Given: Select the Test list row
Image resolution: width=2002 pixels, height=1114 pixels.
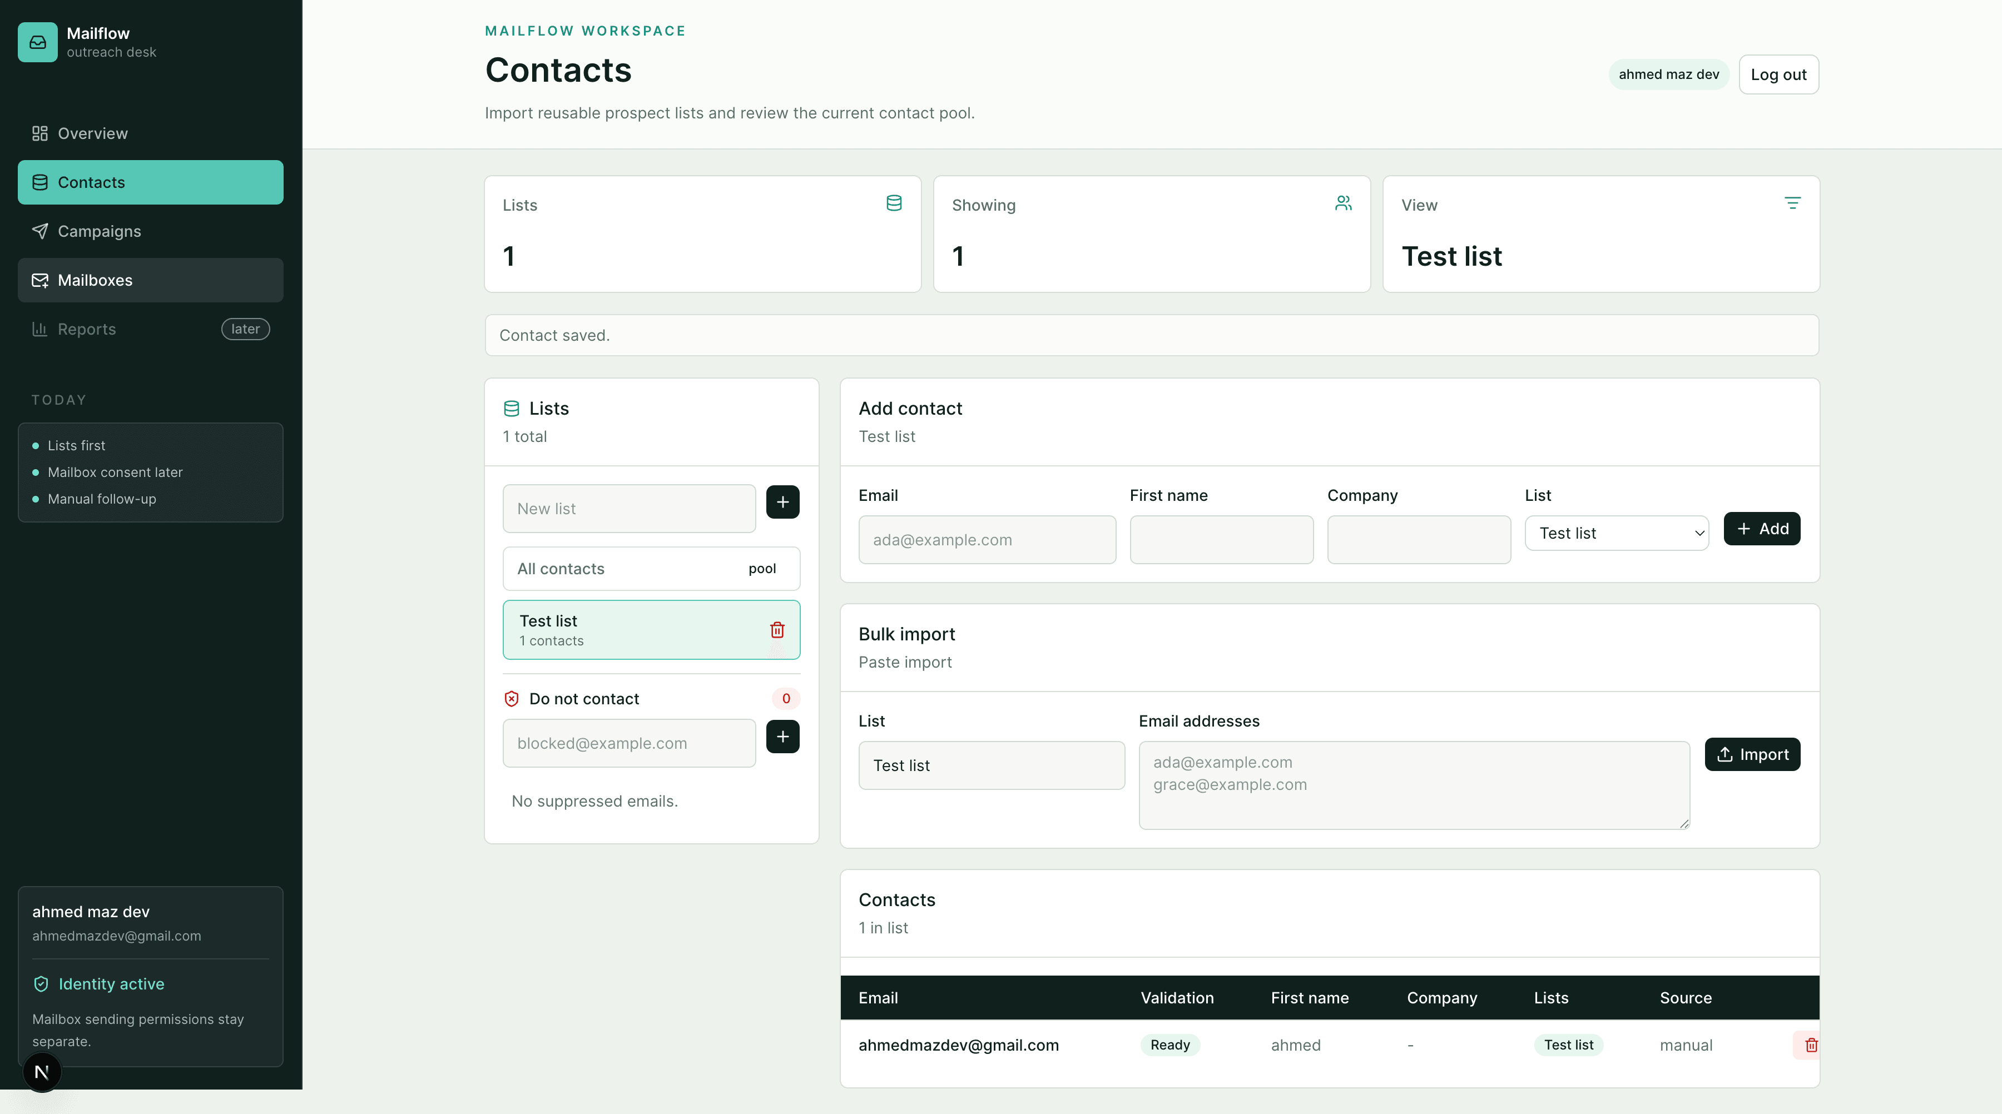Looking at the screenshot, I should 651,630.
